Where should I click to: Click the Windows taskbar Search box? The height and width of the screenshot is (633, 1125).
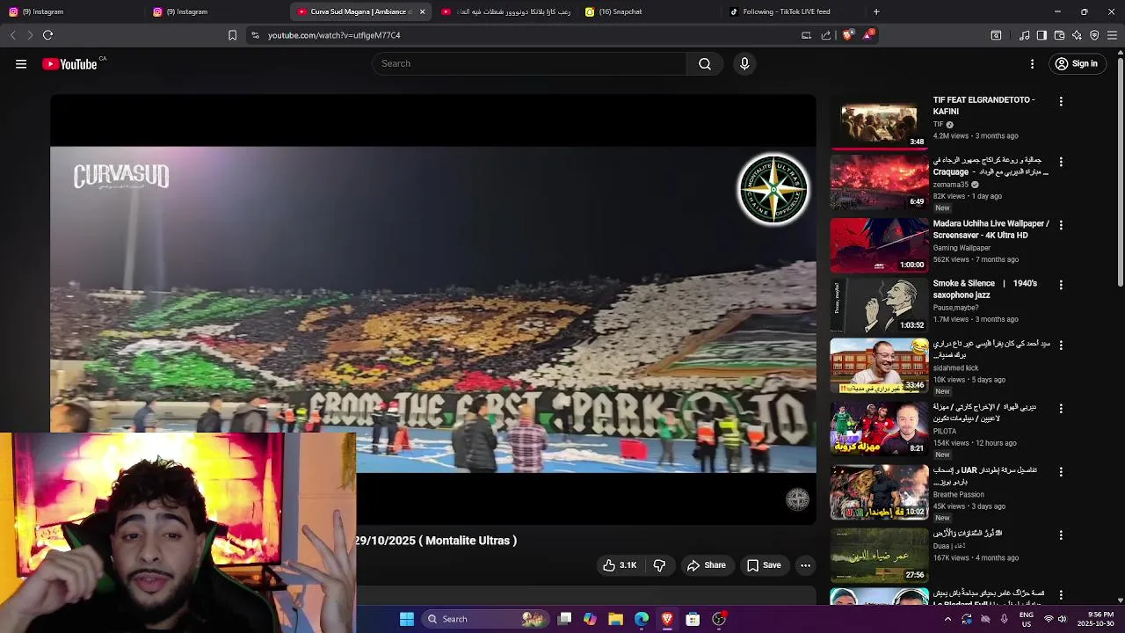(484, 619)
